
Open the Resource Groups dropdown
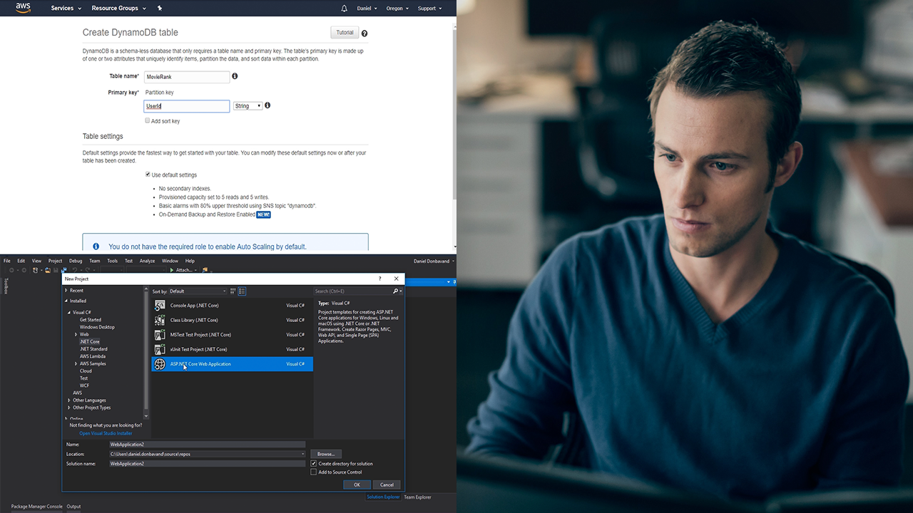[x=118, y=9]
